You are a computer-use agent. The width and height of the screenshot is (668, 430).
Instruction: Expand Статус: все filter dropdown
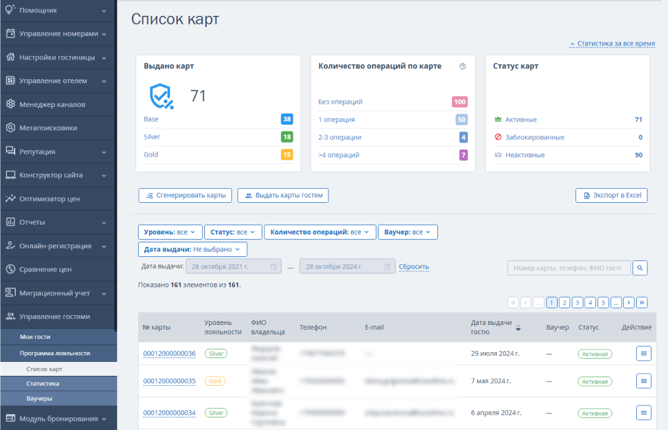pos(233,232)
